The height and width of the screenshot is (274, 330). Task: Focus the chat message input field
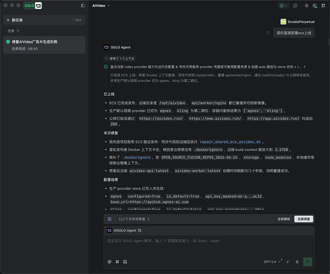tap(209, 246)
